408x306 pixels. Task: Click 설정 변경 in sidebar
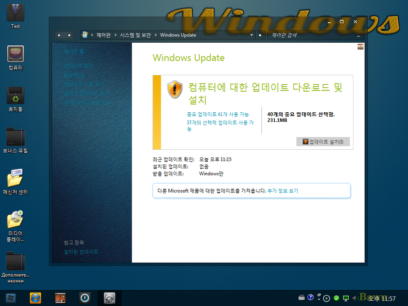[x=74, y=75]
